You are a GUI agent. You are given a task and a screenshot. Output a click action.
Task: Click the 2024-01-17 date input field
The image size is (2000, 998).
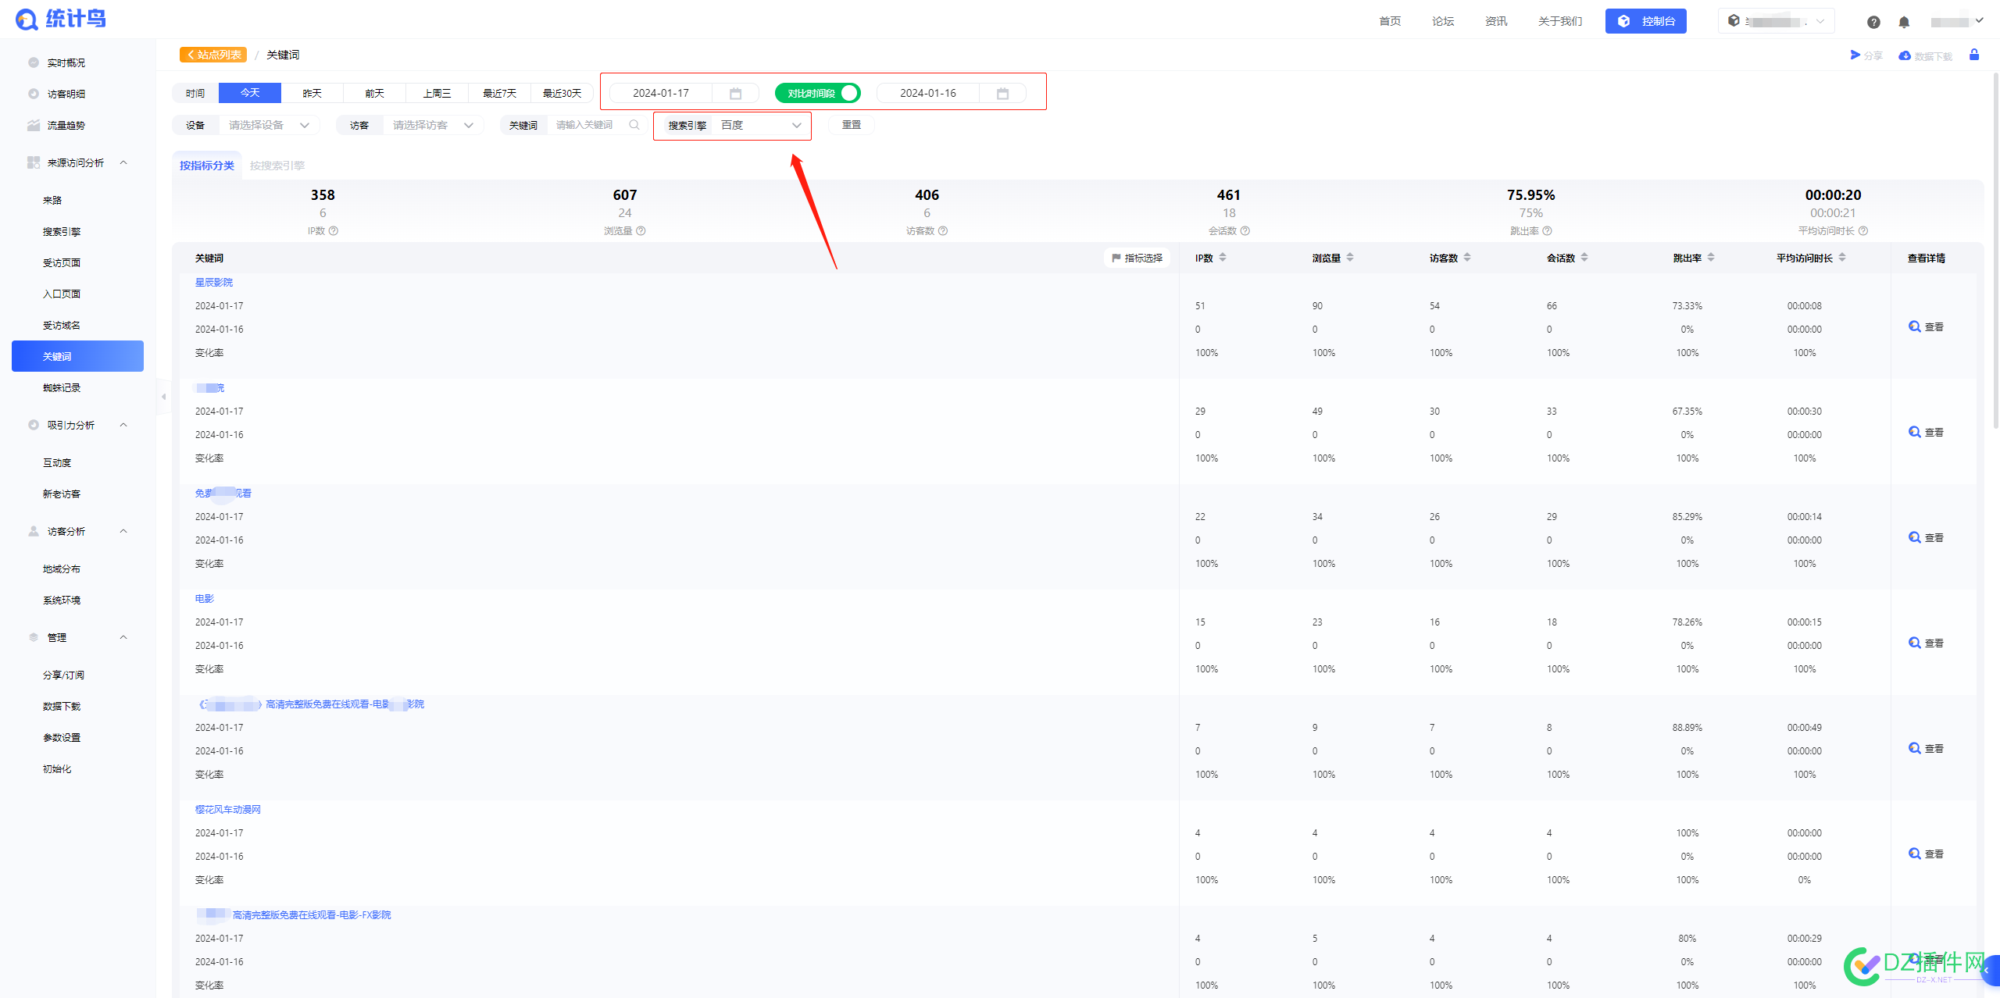661,94
